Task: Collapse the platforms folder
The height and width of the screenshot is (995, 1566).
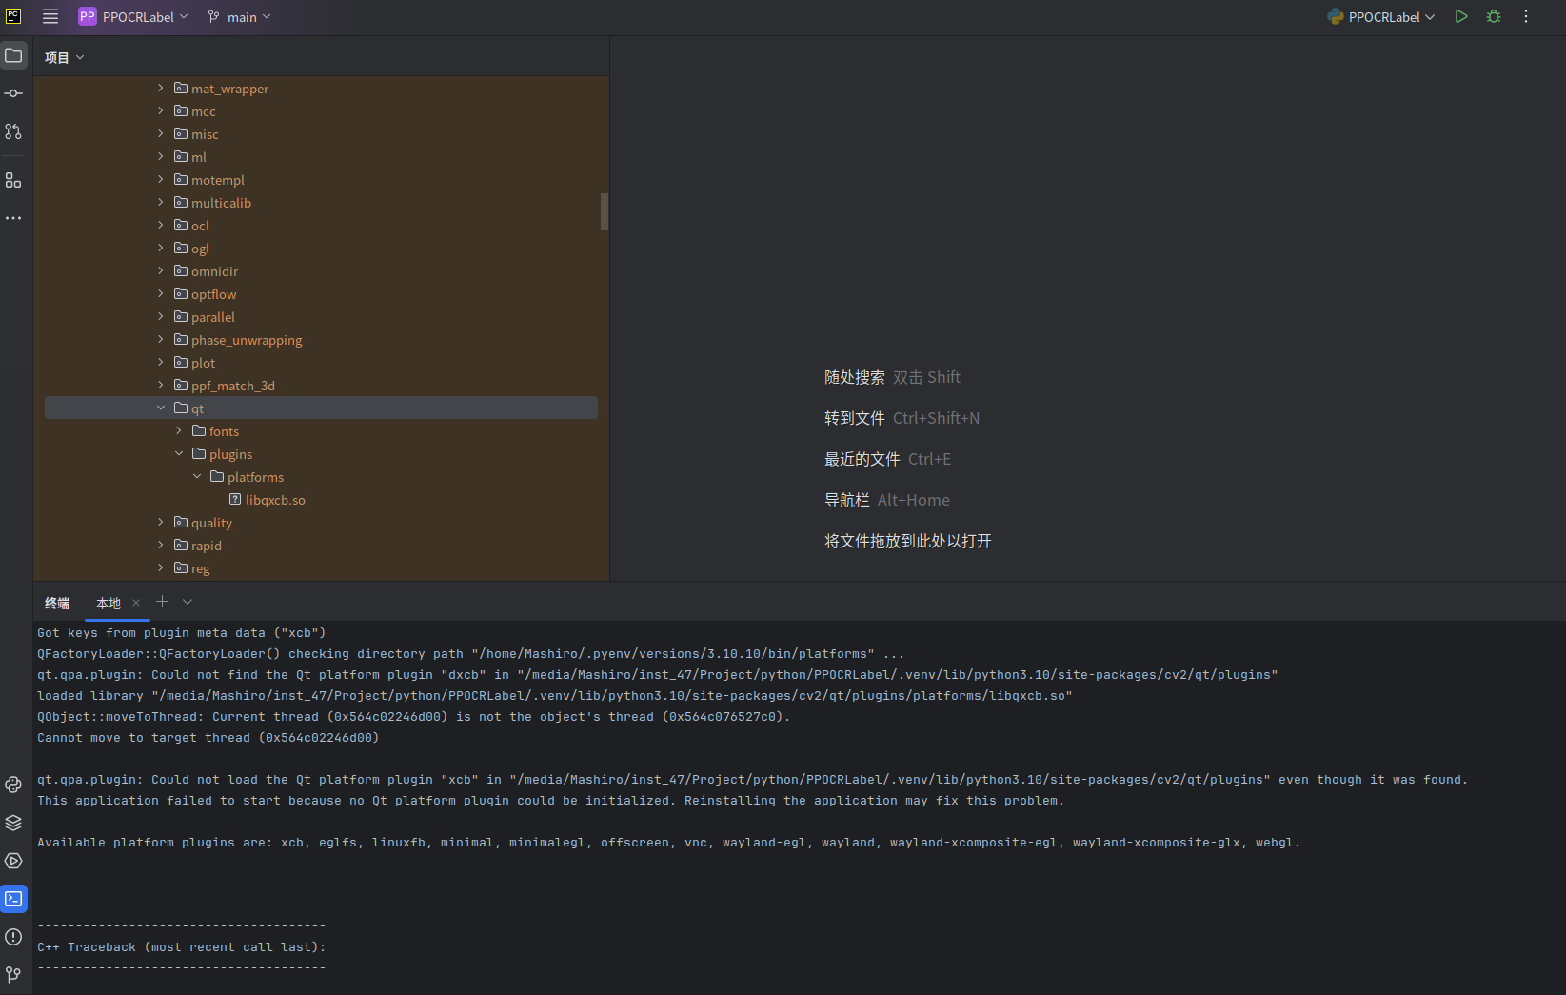Action: click(x=197, y=476)
